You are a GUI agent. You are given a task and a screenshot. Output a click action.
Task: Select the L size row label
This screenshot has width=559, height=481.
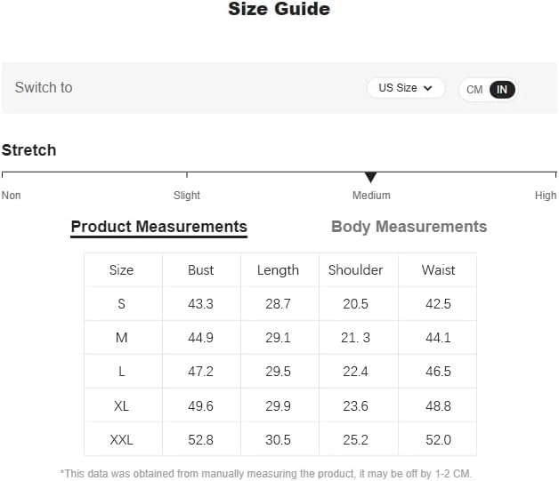click(121, 372)
